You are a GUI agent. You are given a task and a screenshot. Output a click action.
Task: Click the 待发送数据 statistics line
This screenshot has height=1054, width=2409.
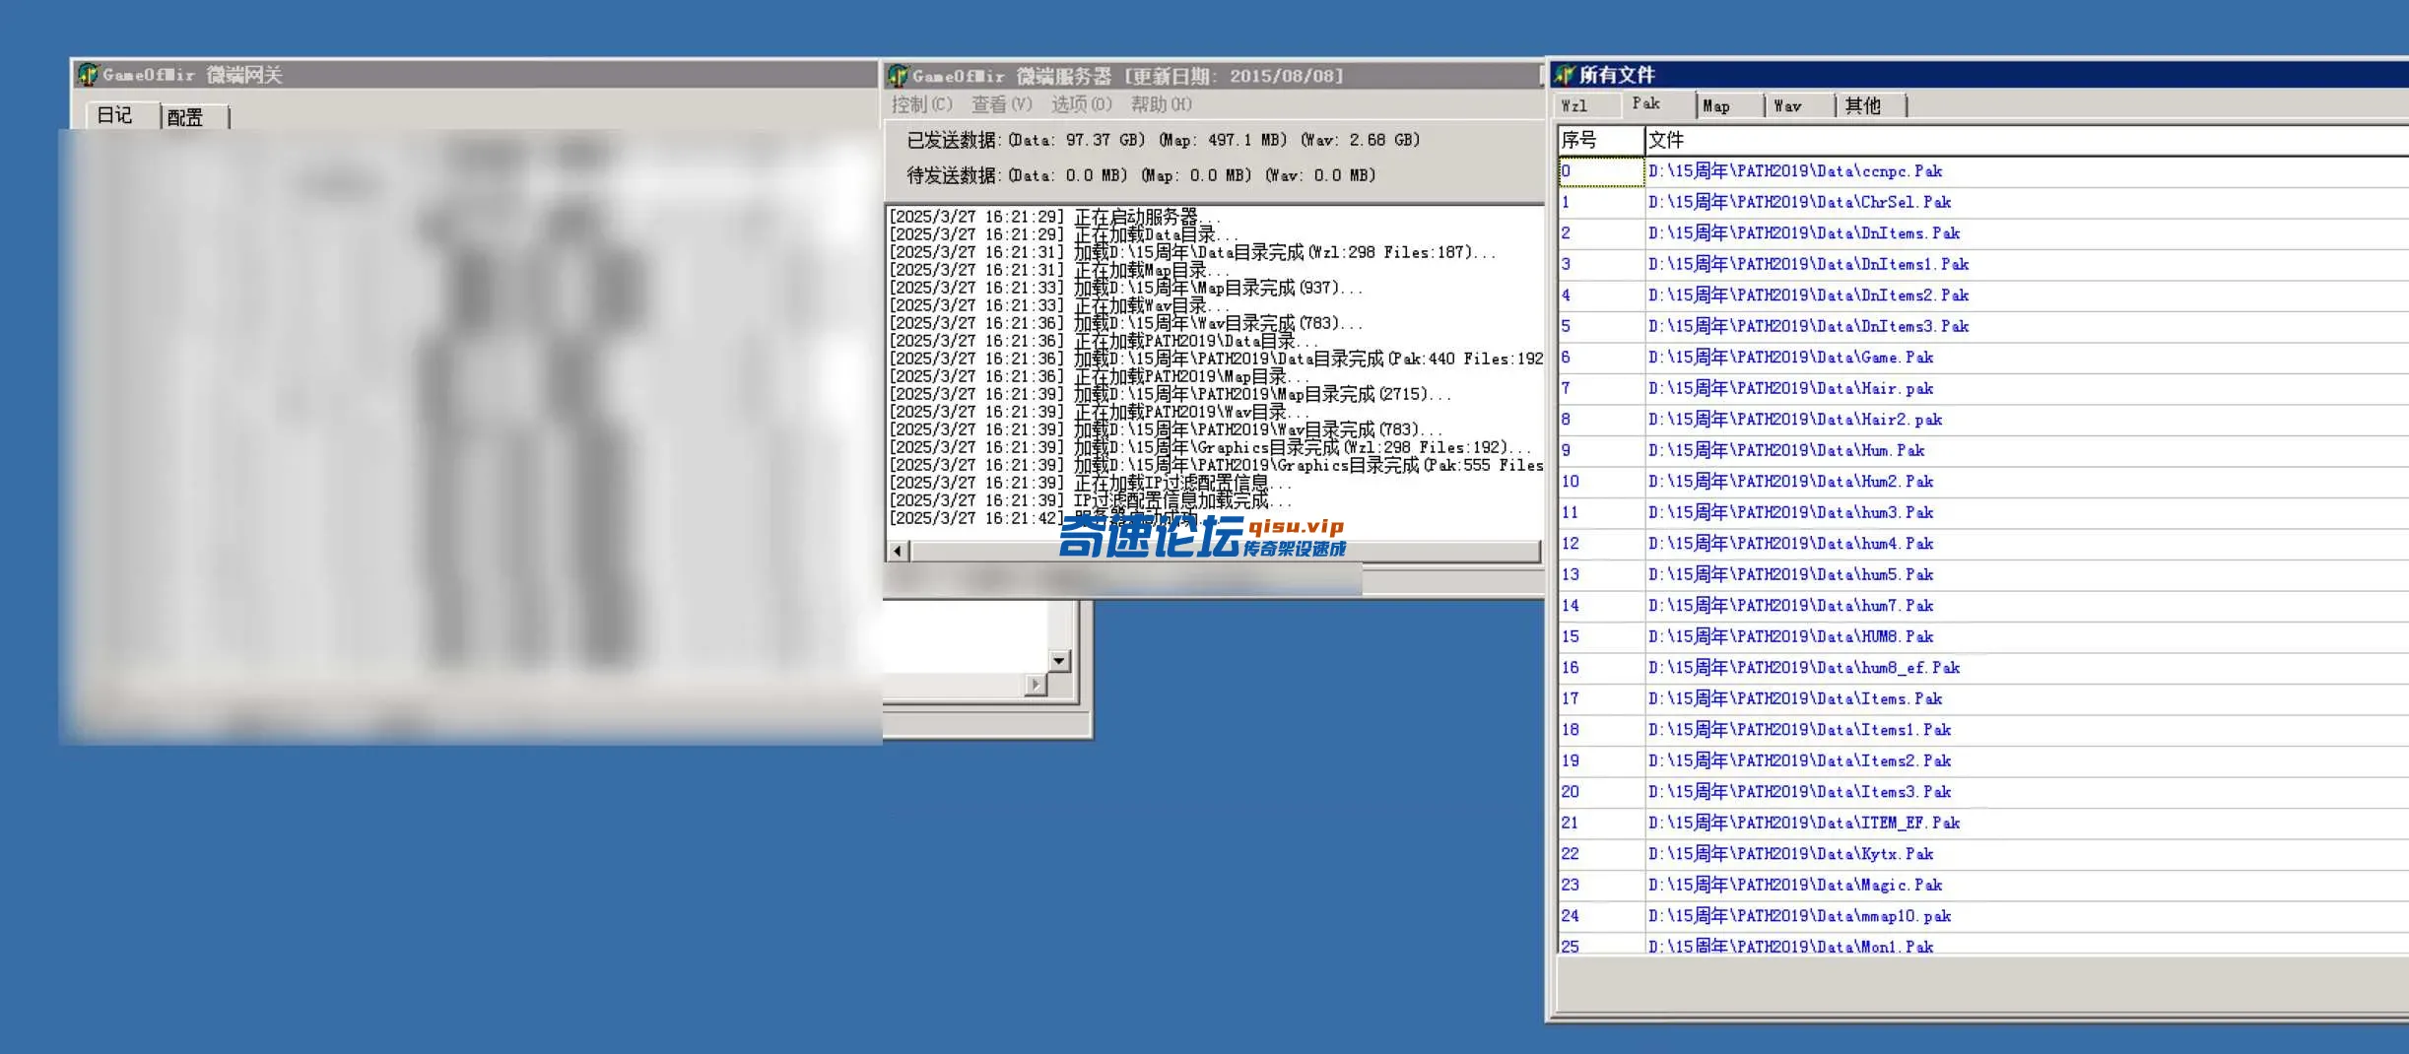pos(1141,175)
